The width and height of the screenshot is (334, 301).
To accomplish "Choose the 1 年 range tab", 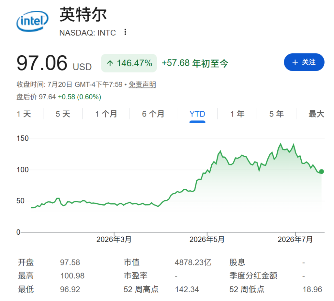I will pyautogui.click(x=237, y=114).
